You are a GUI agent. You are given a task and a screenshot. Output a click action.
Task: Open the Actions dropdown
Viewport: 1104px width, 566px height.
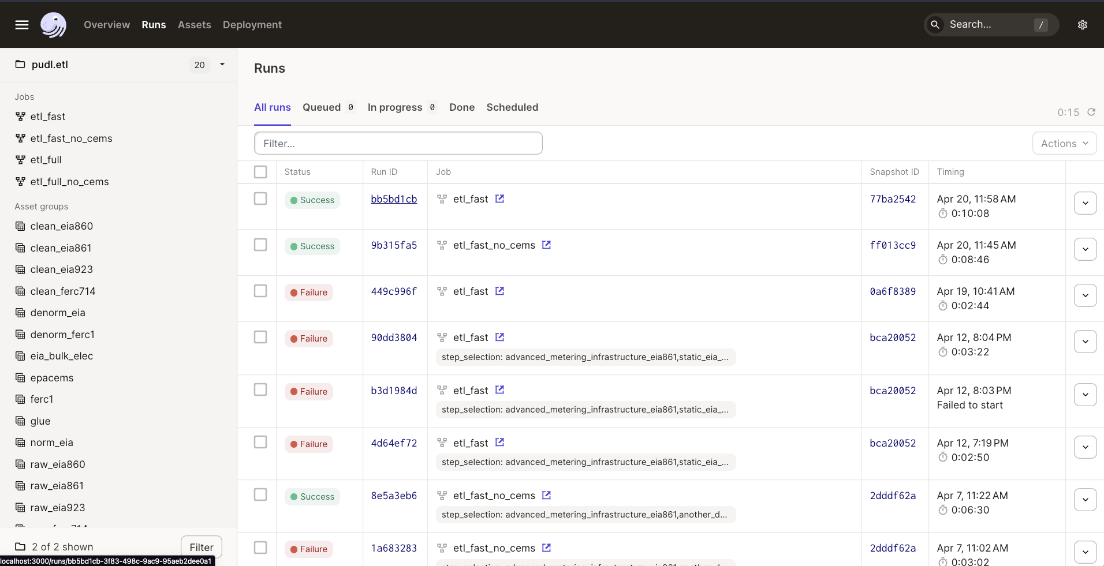(1064, 143)
